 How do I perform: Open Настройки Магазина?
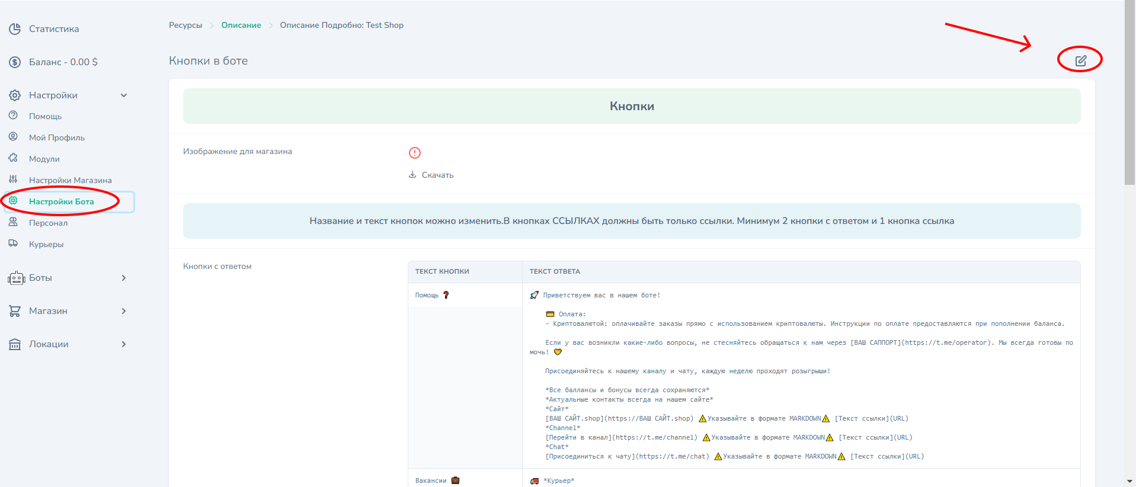pos(71,180)
